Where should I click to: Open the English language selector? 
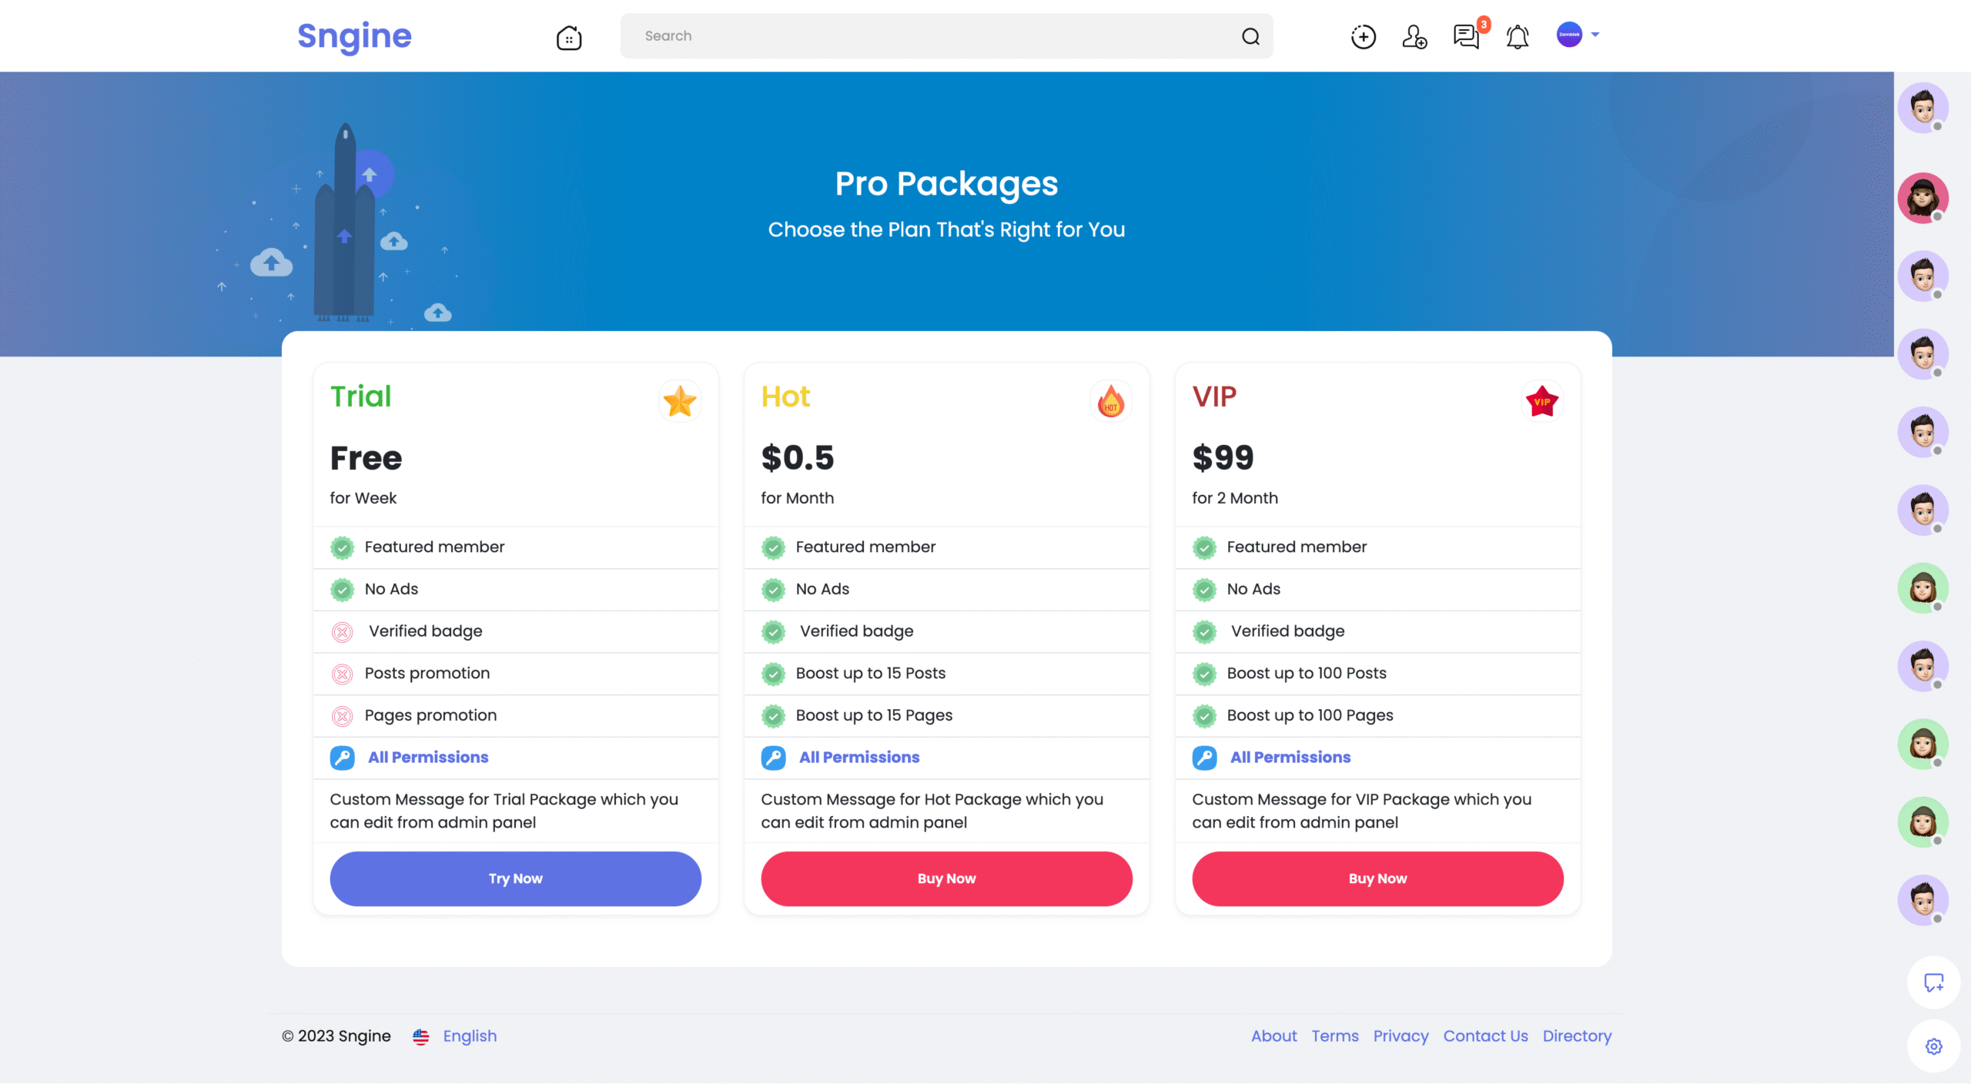tap(469, 1035)
